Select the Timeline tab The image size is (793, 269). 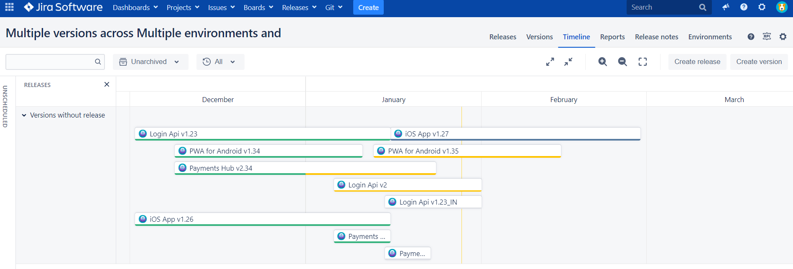coord(576,37)
